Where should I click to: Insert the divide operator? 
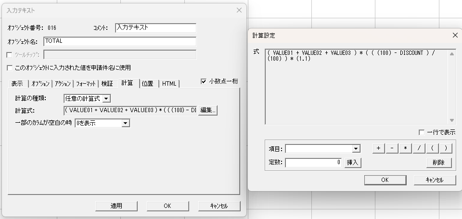pos(419,149)
